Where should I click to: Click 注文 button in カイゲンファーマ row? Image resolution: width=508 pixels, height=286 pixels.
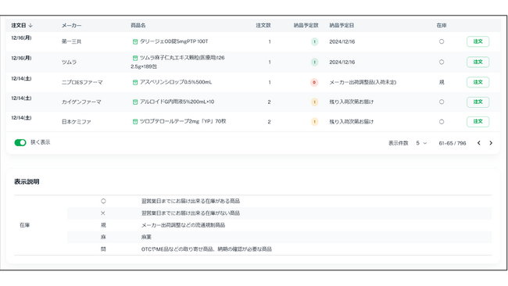pos(478,102)
